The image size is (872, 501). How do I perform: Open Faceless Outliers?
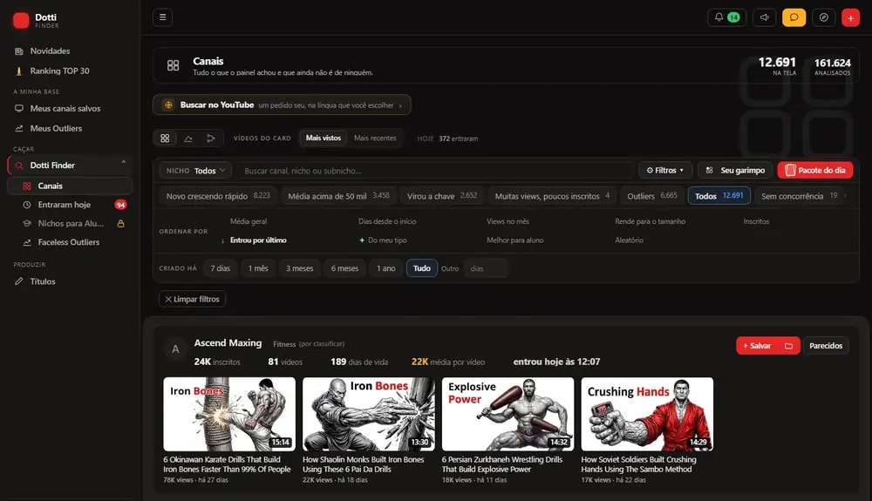click(x=70, y=242)
